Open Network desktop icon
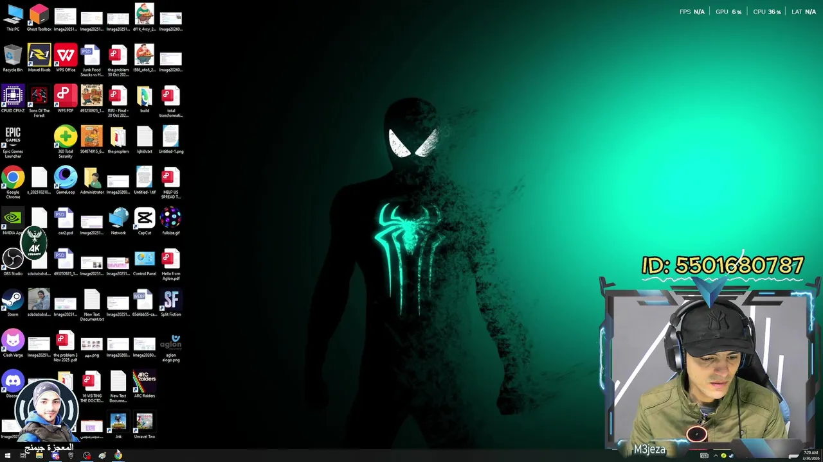Screen dimensions: 823x462 (x=118, y=221)
